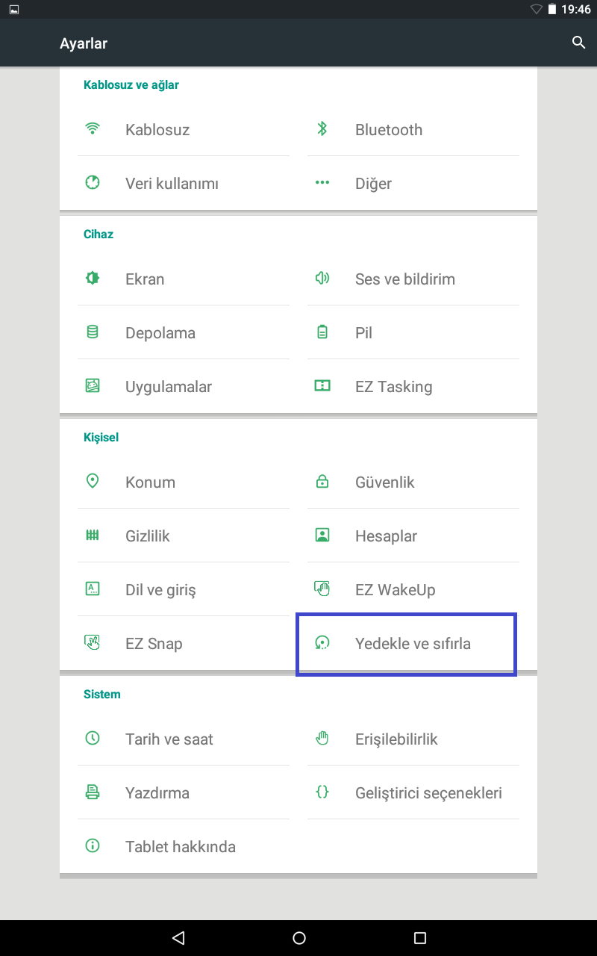
Task: Tap the Güvenlik padlock icon
Action: [x=322, y=482]
